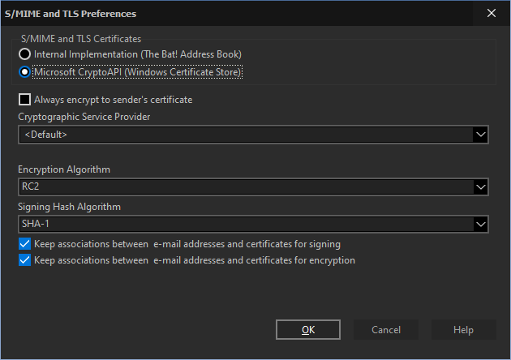Click the Internal Implementation (The Bat! Address Book) label
The width and height of the screenshot is (511, 360).
click(138, 54)
